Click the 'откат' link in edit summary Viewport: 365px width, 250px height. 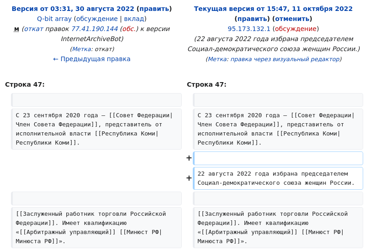pyautogui.click(x=34, y=29)
